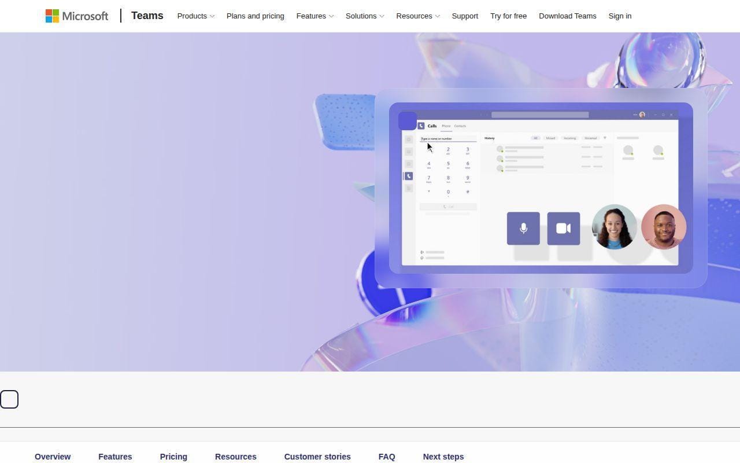This screenshot has height=463, width=740.
Task: Go to the Support page
Action: click(x=465, y=16)
